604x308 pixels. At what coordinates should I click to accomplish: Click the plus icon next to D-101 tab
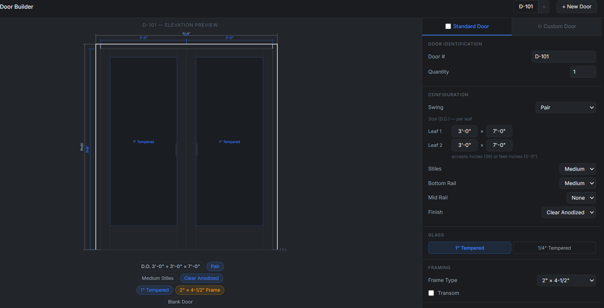pos(544,7)
